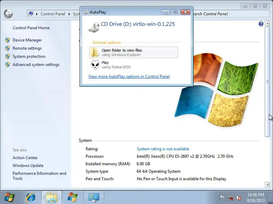Viewport: 273px width, 204px height.
Task: Open Windows Update under See also
Action: point(28,166)
